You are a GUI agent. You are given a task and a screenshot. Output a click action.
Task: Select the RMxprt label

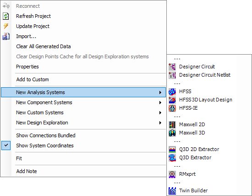tap(187, 174)
